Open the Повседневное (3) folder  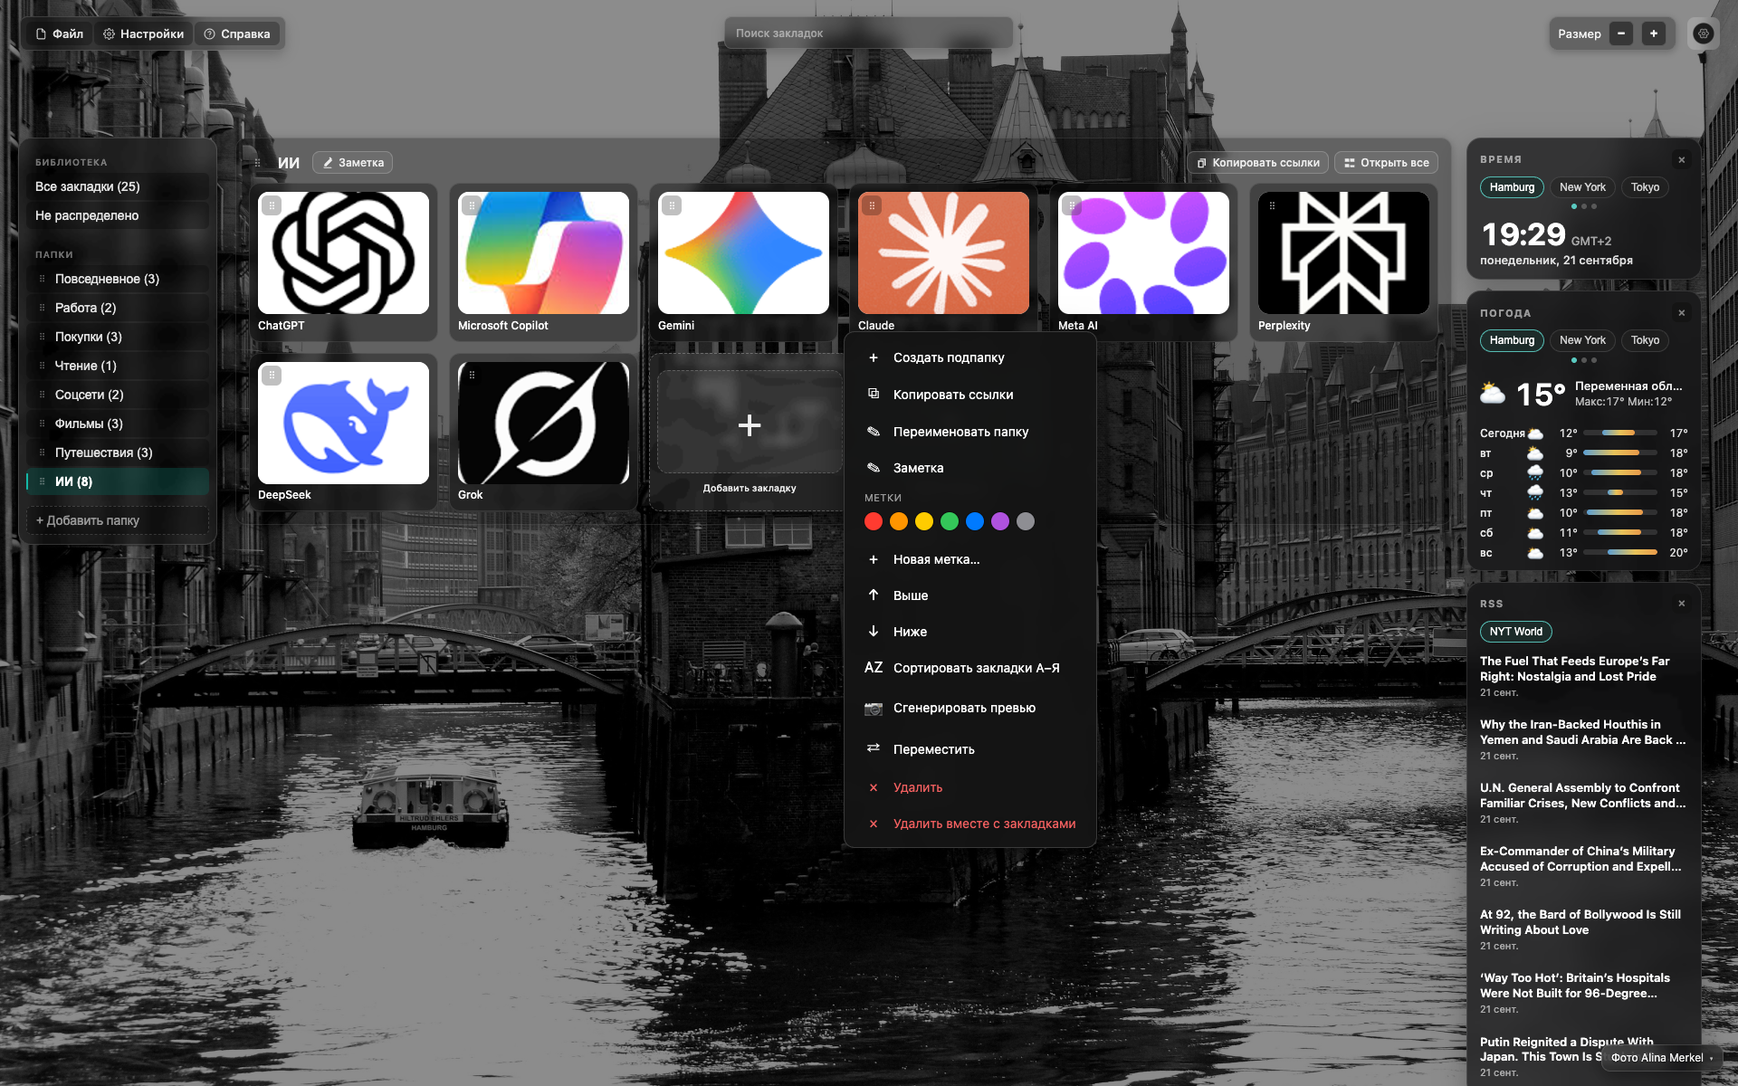point(118,279)
